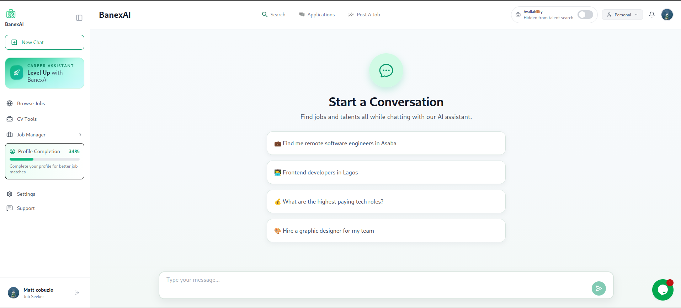Viewport: 681px width, 308px height.
Task: Expand the Job Manager chevron arrow
Action: pyautogui.click(x=80, y=135)
